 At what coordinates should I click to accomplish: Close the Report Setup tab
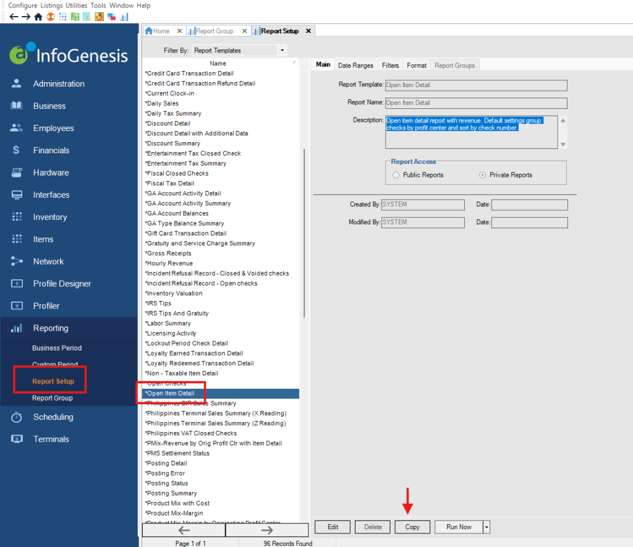tap(308, 31)
